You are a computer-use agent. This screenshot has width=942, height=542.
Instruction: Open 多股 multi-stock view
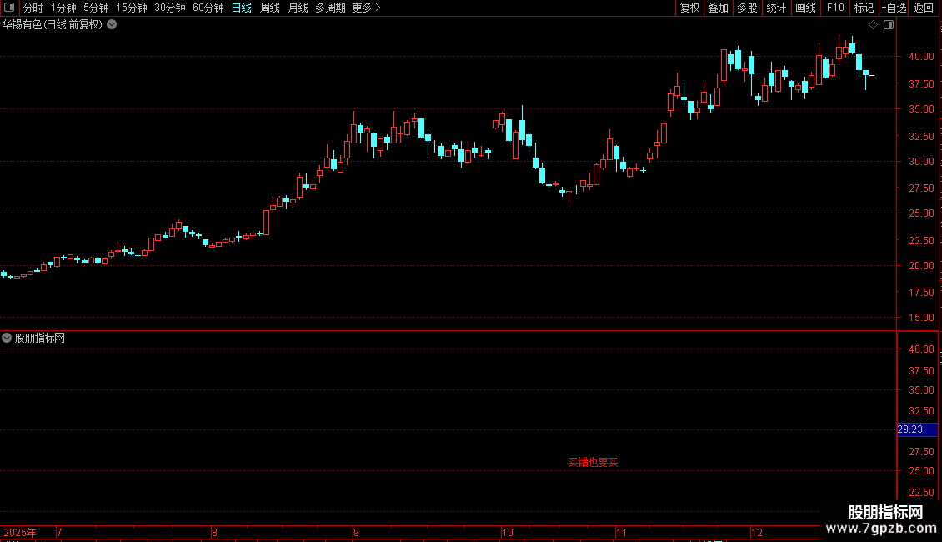click(747, 8)
